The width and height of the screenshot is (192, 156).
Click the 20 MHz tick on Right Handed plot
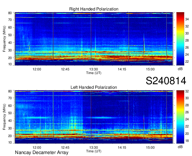pos(10,58)
